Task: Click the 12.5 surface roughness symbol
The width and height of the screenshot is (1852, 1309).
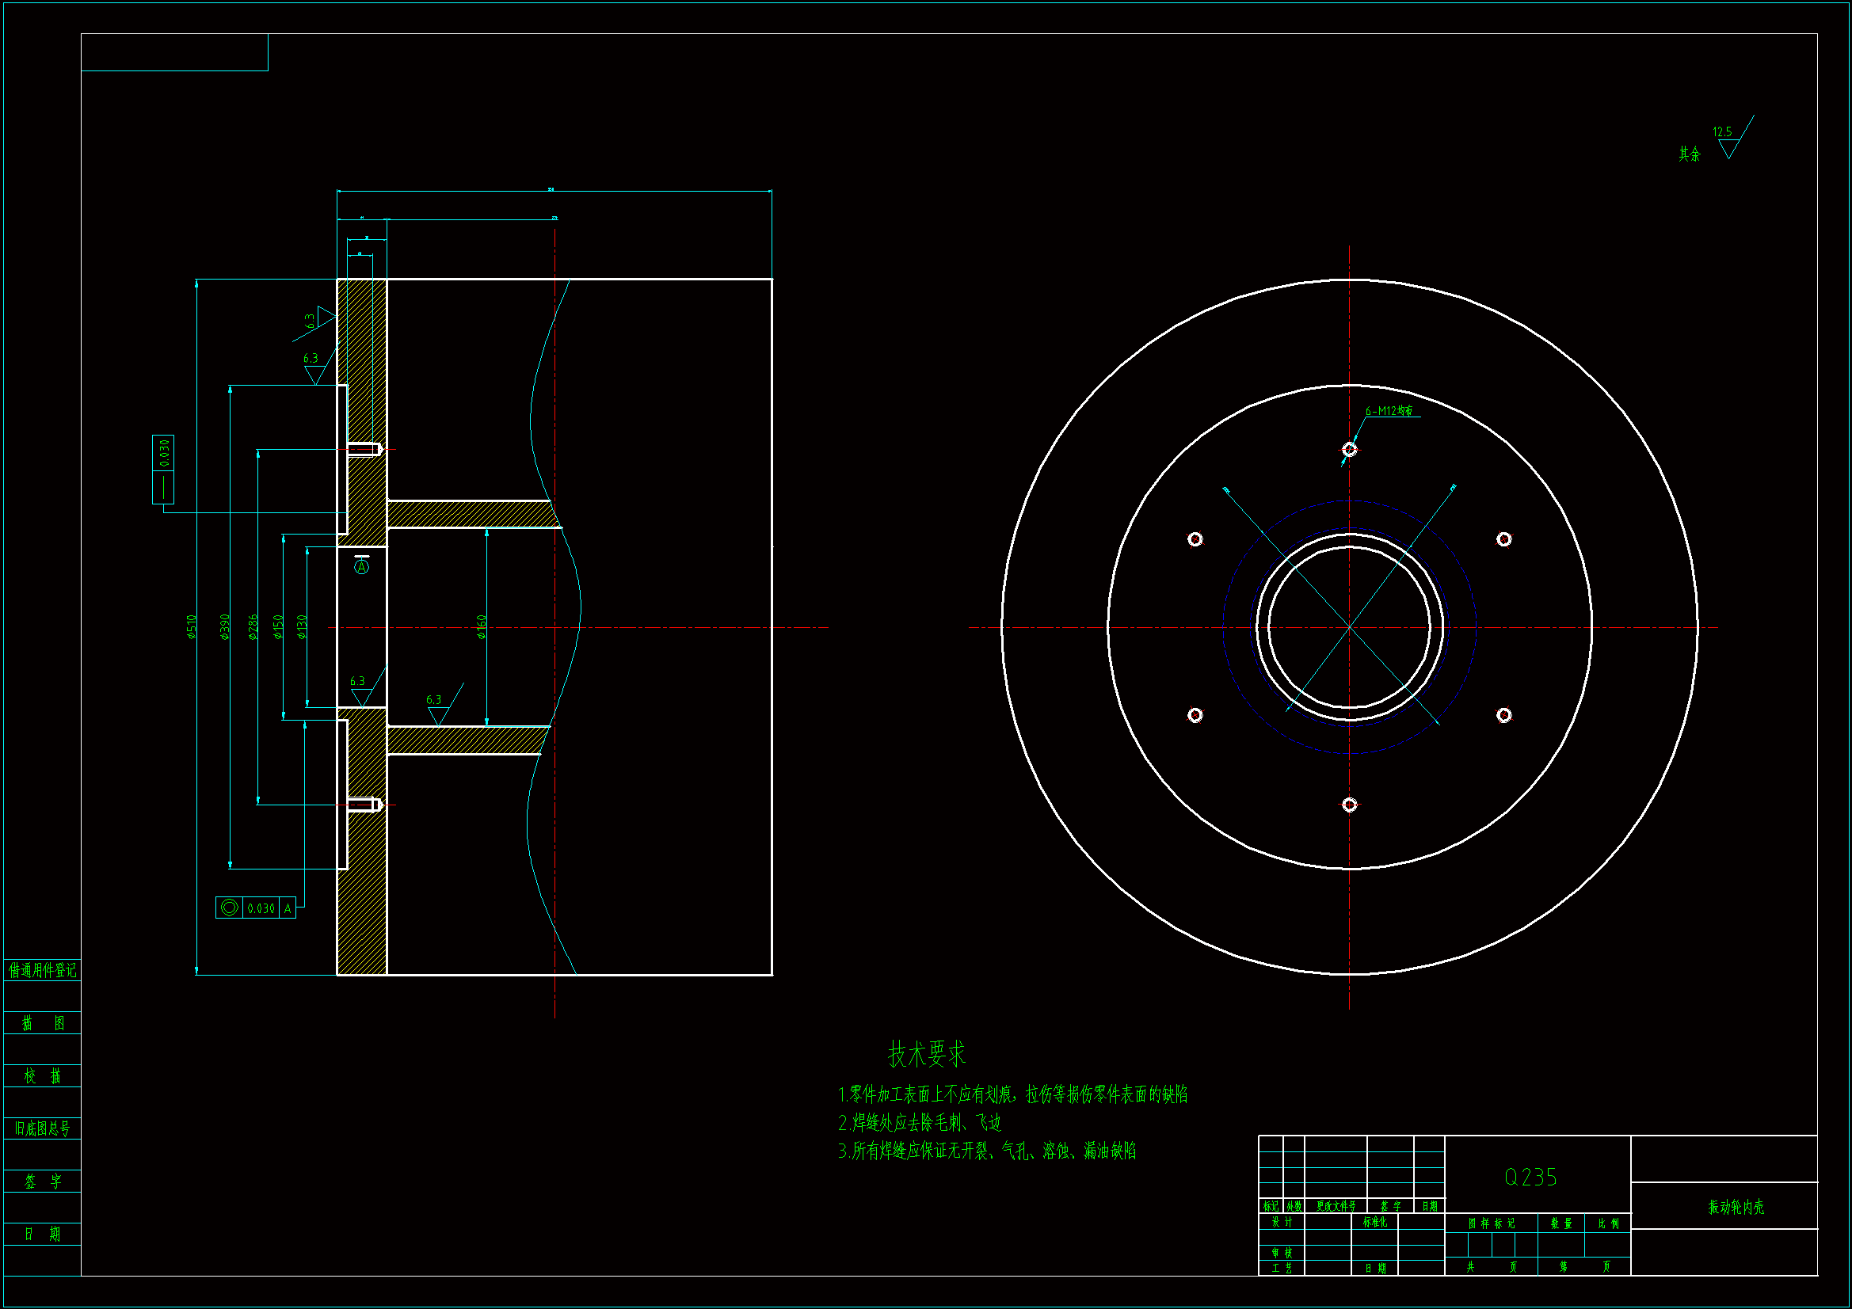Action: click(1728, 143)
